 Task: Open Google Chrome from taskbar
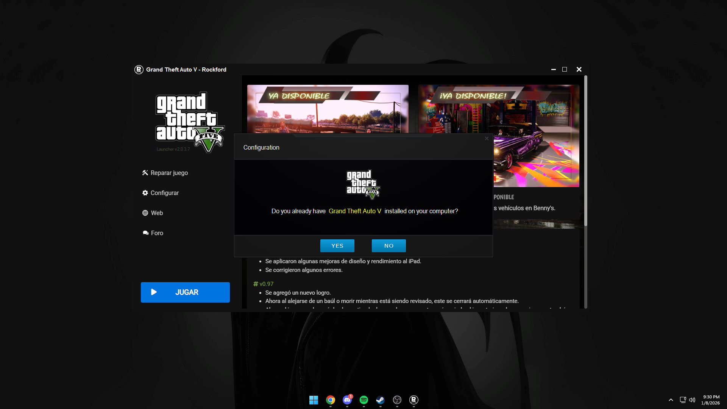point(331,400)
